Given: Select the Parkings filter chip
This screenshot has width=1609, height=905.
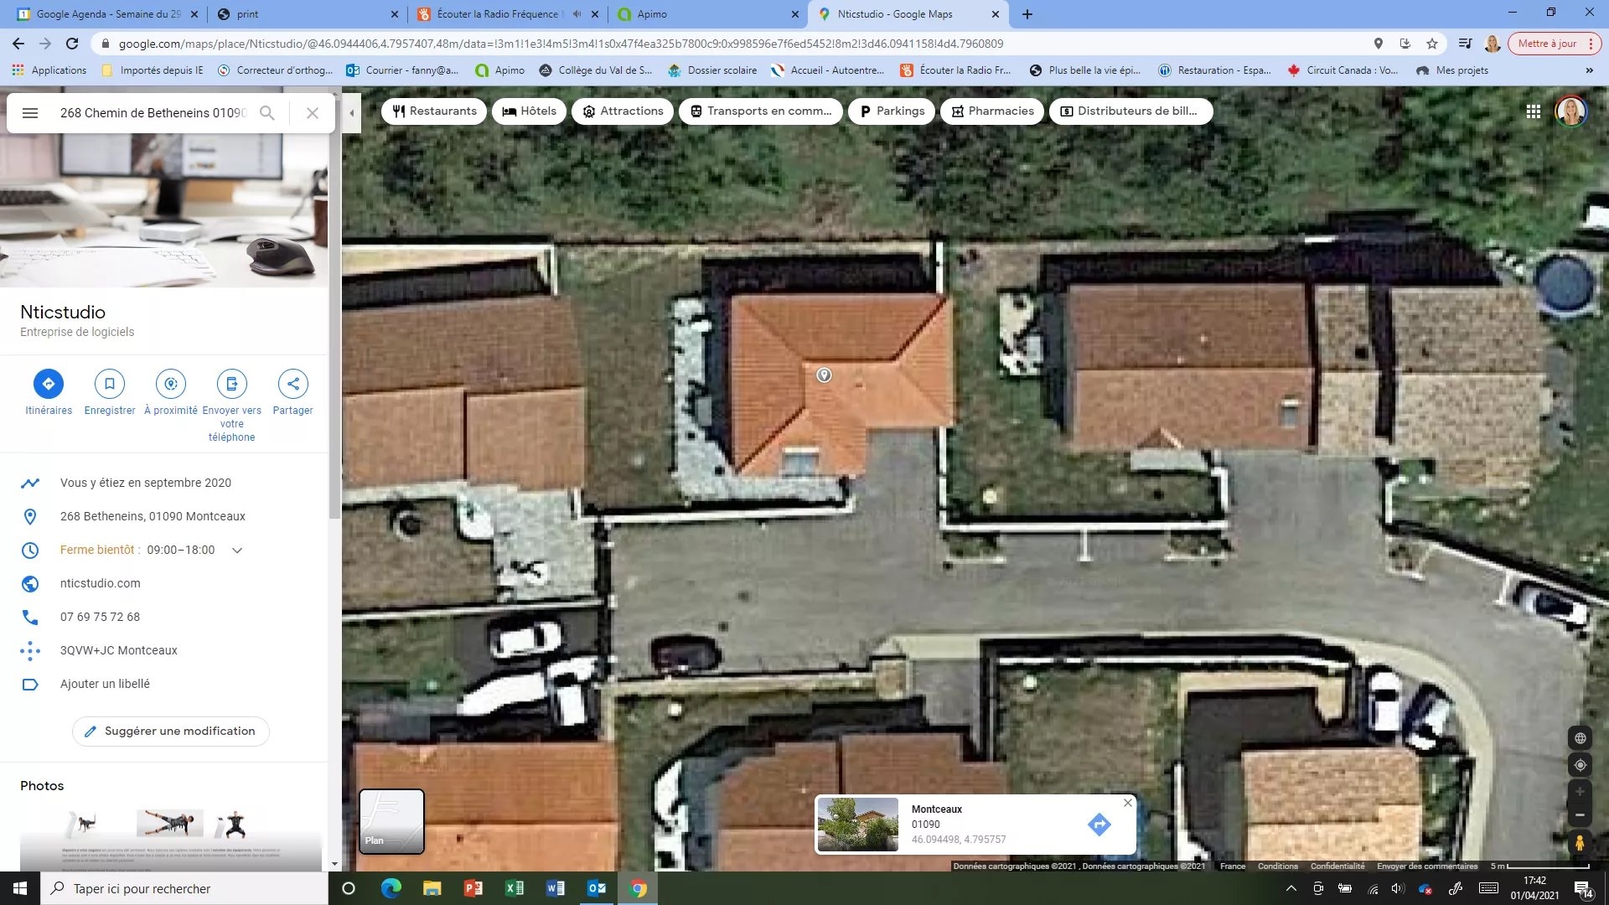Looking at the screenshot, I should click(892, 111).
